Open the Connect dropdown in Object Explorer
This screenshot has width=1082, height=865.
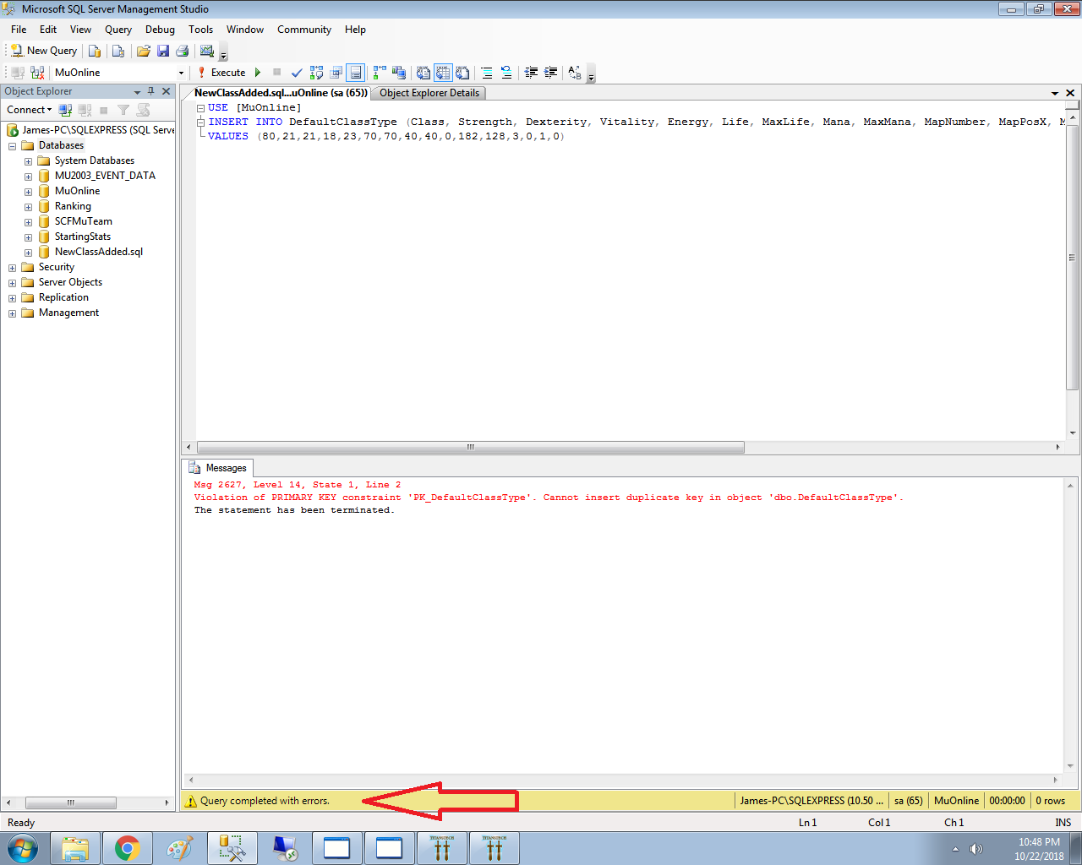30,110
